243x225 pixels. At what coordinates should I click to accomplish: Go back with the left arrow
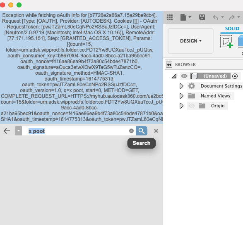7,131
